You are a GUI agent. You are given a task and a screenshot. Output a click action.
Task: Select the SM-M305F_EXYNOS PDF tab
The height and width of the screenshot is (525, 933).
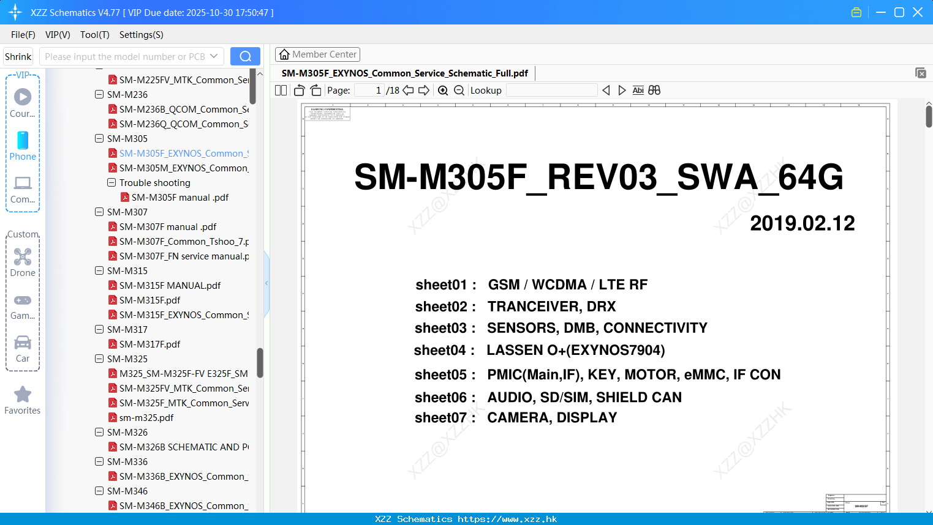[405, 73]
